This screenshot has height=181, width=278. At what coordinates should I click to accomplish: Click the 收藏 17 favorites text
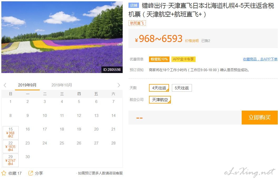(15, 173)
